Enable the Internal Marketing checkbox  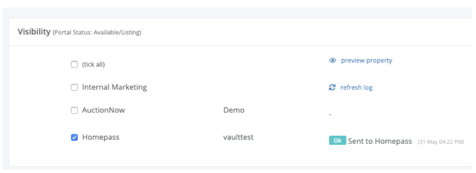pos(74,87)
